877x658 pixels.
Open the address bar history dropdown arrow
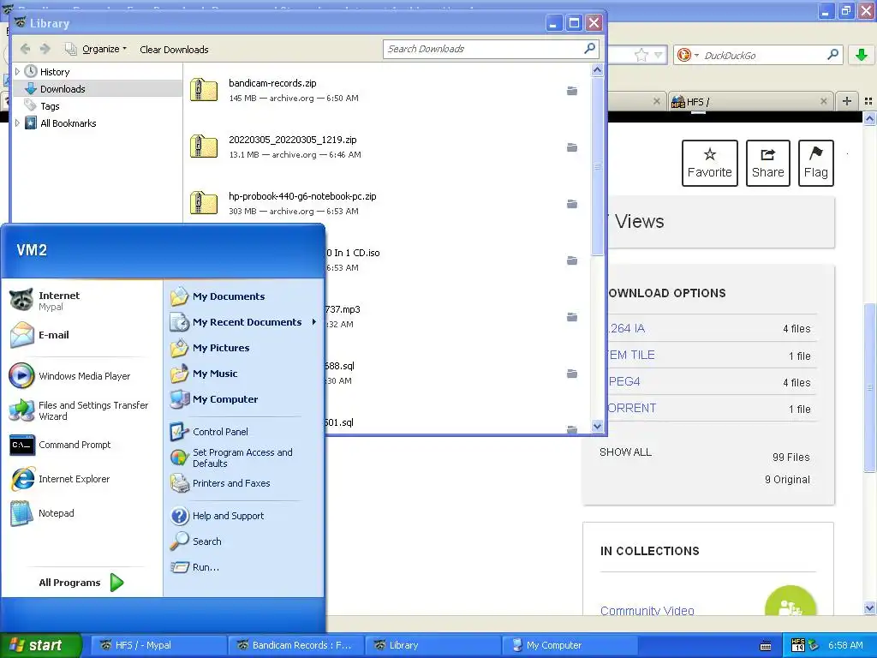659,55
